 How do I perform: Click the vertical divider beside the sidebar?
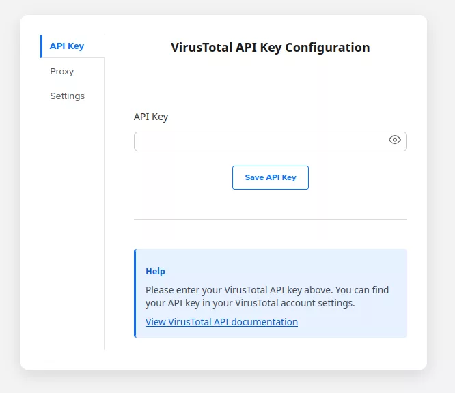(104, 205)
